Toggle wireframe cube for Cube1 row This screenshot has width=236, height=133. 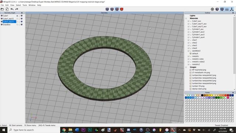(x=21, y=16)
